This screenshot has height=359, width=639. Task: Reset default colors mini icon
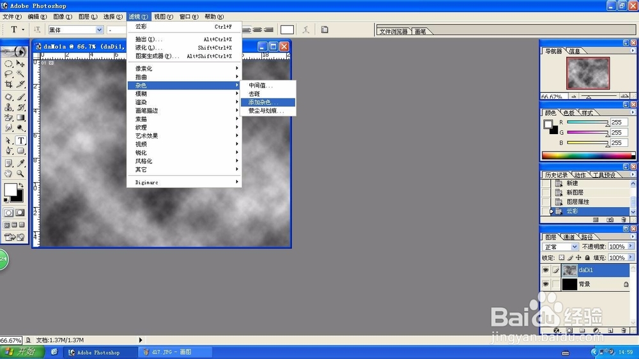click(x=6, y=200)
